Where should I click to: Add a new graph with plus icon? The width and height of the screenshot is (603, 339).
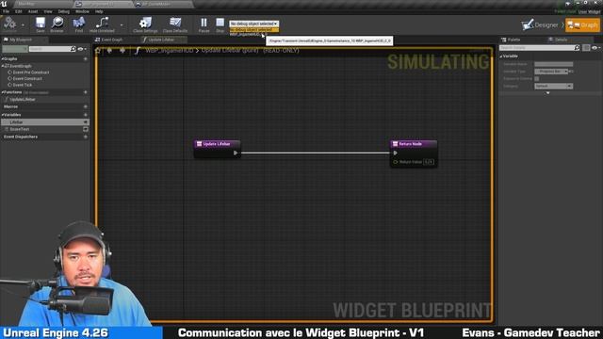86,59
